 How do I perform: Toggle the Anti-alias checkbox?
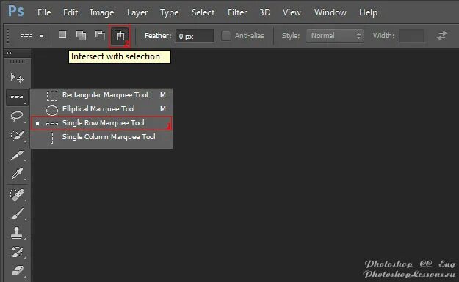(x=226, y=36)
